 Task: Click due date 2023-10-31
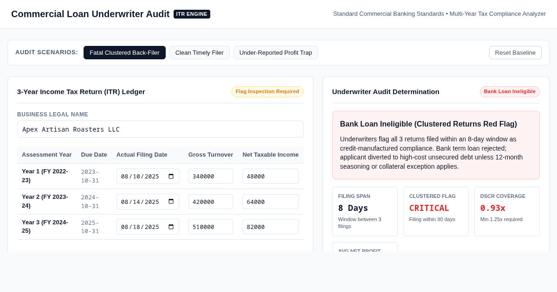(90, 176)
